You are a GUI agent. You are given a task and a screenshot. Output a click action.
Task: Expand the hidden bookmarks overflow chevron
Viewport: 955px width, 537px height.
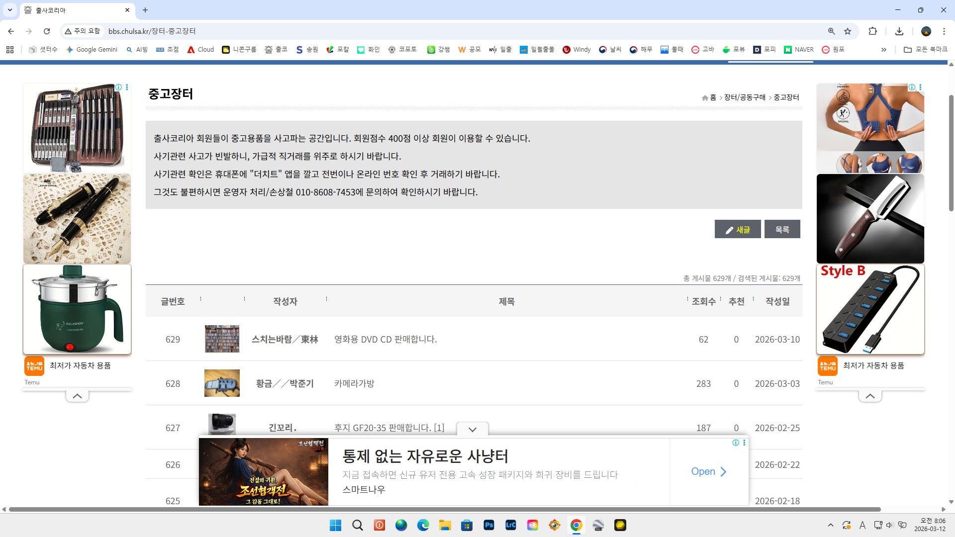884,50
